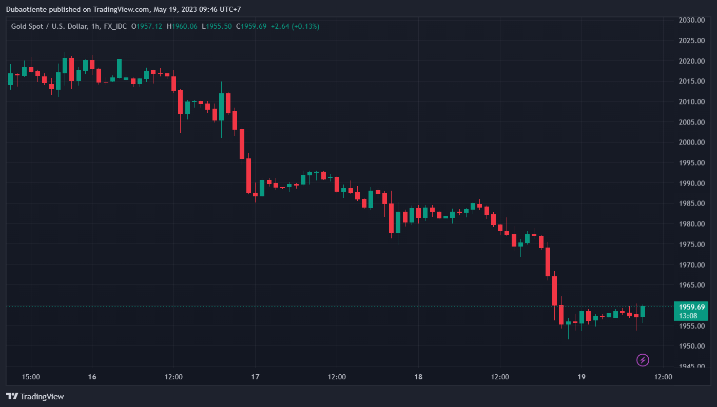Click the 15:00 label on the time axis

pyautogui.click(x=31, y=377)
